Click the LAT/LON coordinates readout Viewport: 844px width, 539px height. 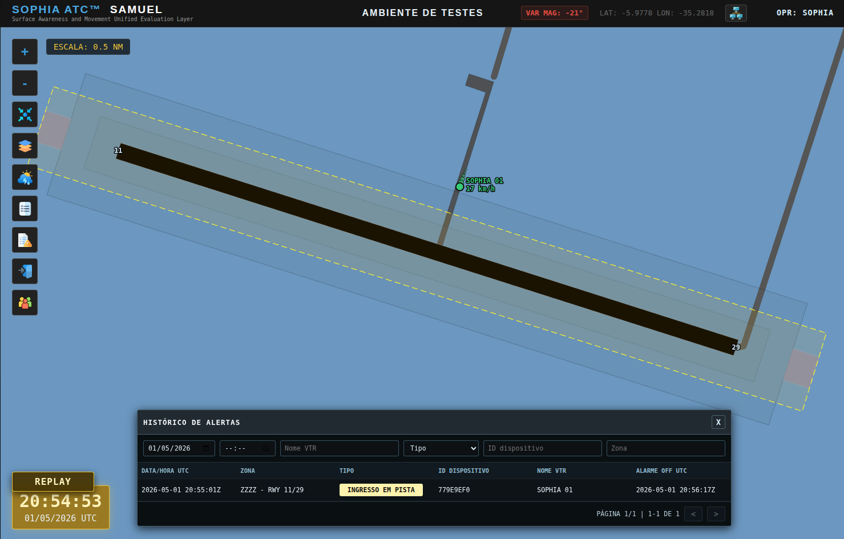coord(656,13)
